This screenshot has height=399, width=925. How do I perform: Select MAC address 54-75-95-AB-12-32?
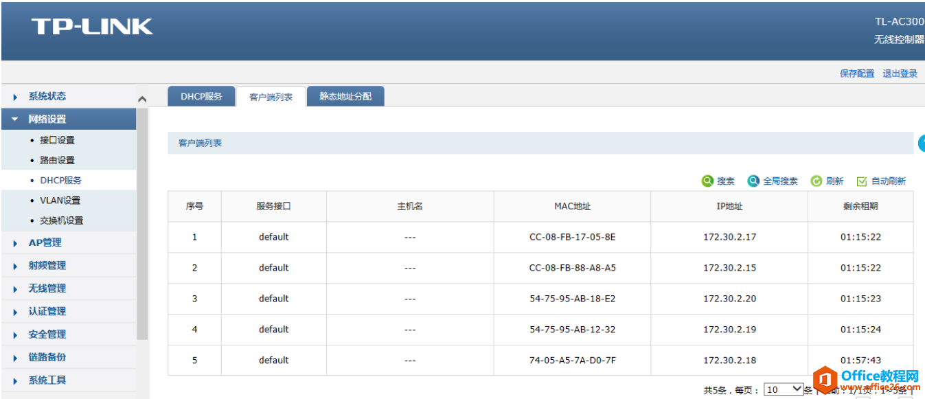coord(572,330)
